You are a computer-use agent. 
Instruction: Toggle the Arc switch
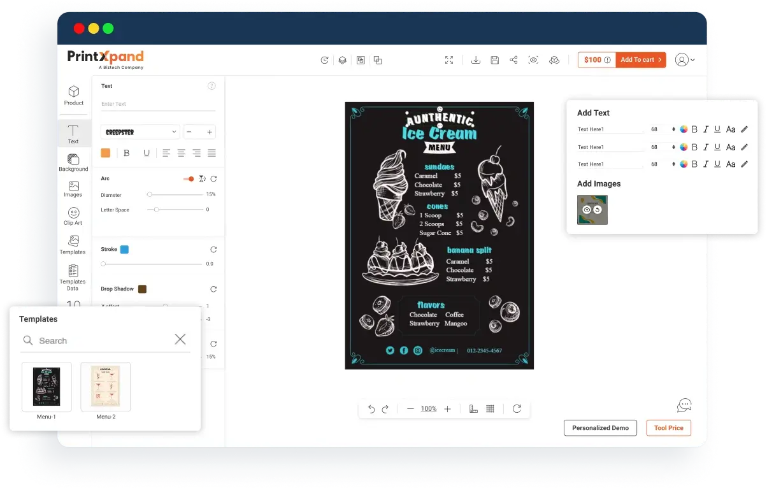click(189, 179)
